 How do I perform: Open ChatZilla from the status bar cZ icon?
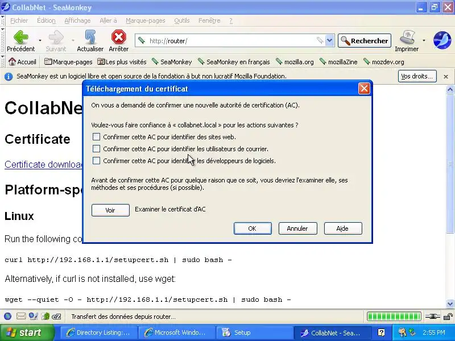point(56,317)
